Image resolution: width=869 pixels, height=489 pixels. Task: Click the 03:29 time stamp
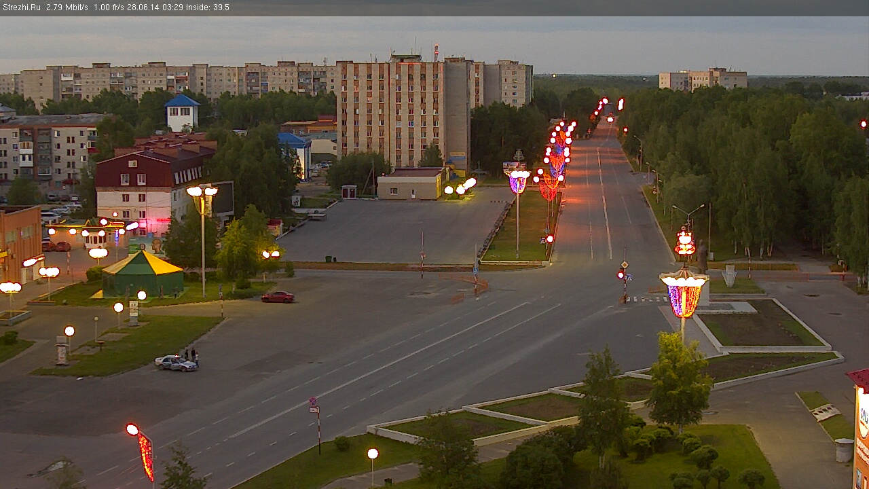(174, 7)
